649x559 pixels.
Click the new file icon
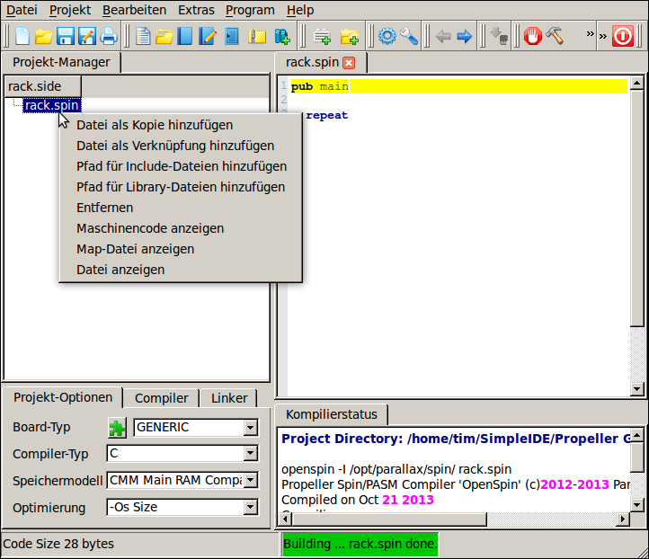(22, 37)
